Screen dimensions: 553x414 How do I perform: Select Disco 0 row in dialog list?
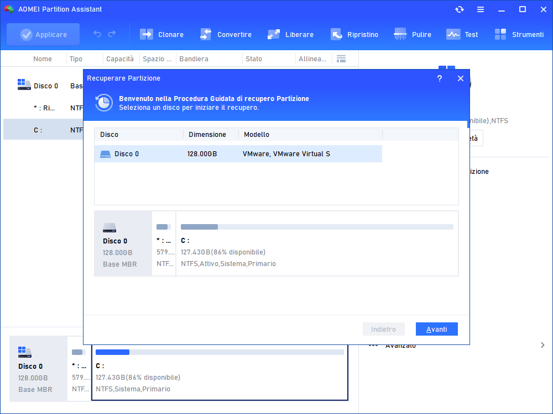238,154
